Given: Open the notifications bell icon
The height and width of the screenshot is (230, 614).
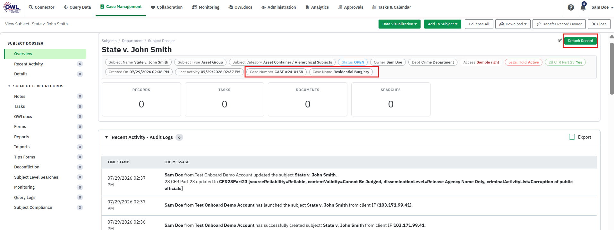Looking at the screenshot, I should [x=583, y=7].
